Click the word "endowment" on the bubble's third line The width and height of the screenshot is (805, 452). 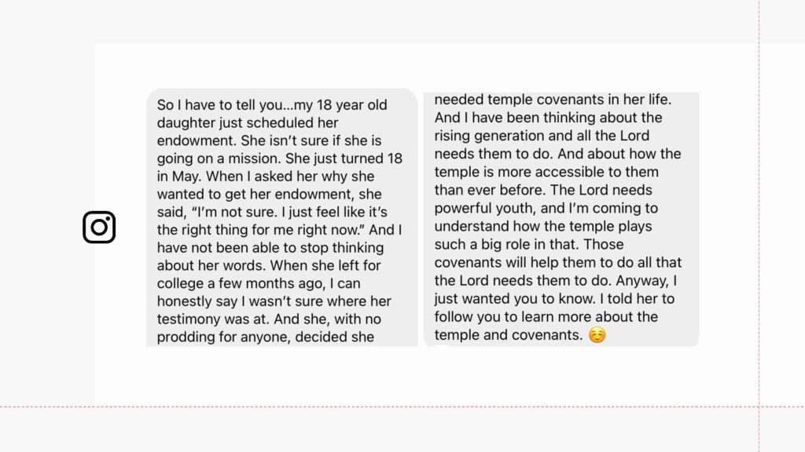(191, 141)
